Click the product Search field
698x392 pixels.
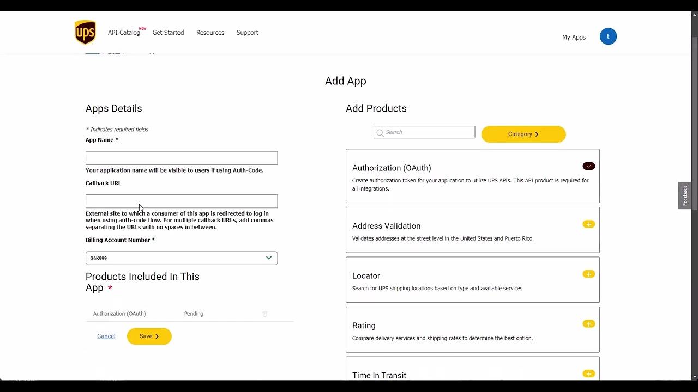pyautogui.click(x=424, y=132)
